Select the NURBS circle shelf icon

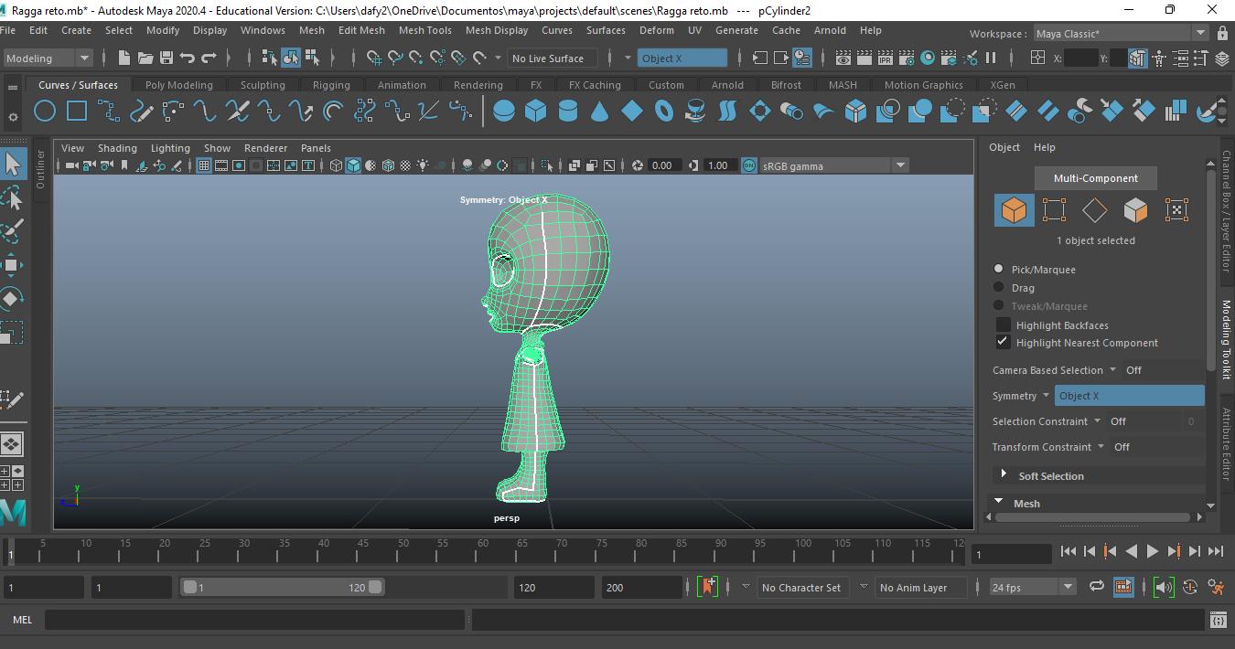pos(44,112)
